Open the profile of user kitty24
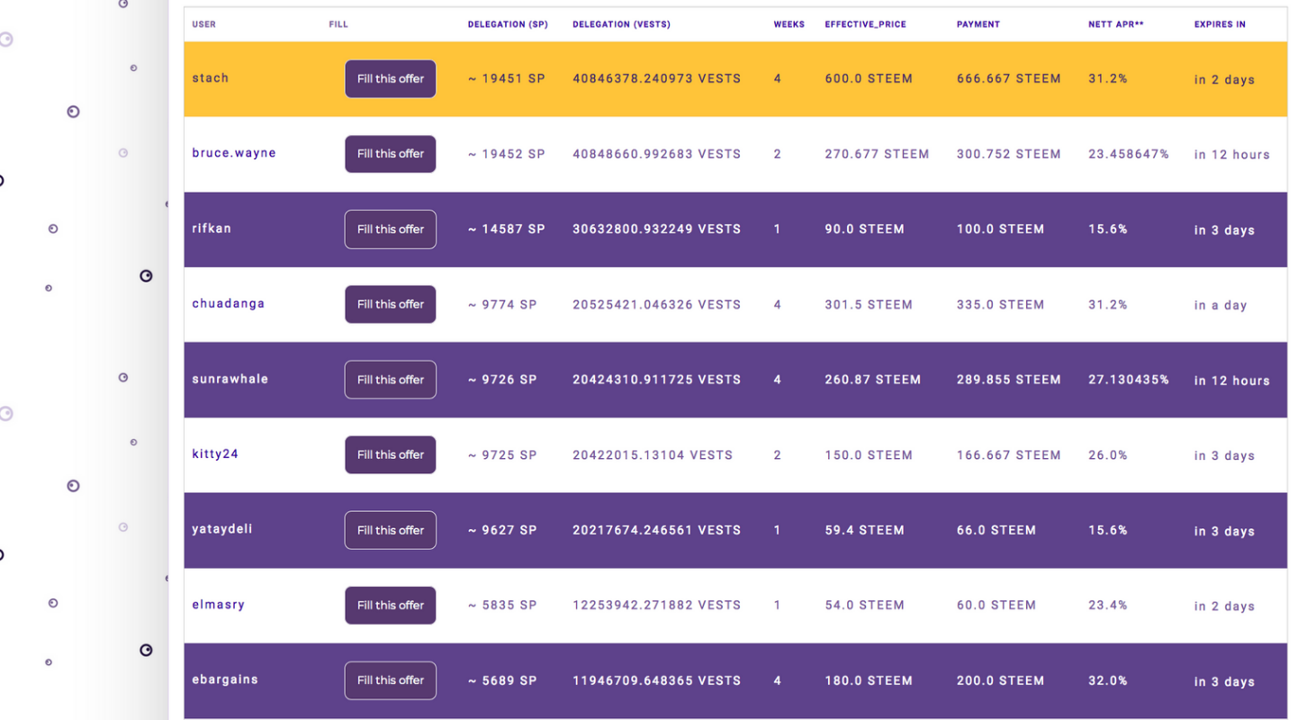1298x720 pixels. 214,454
